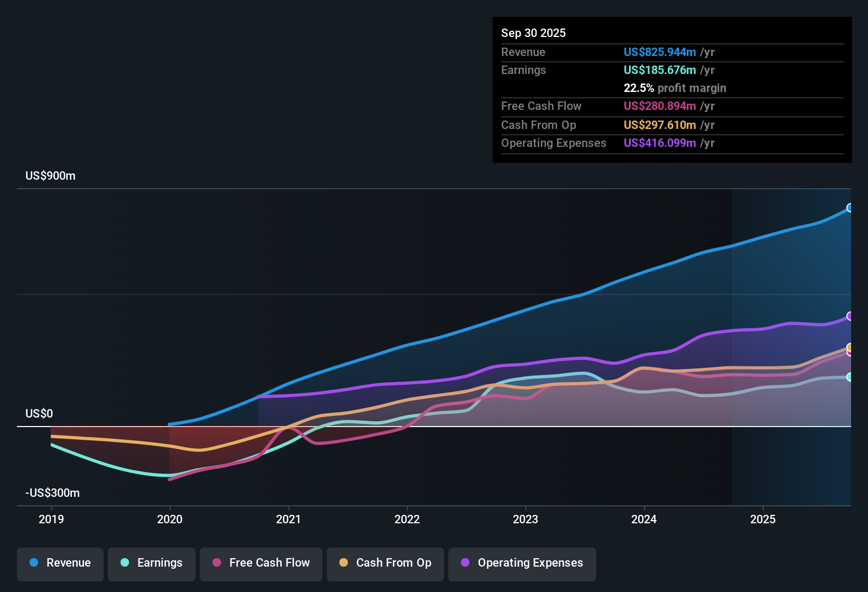Click the purple Operating Expenses endpoint marker
Image resolution: width=868 pixels, height=592 pixels.
(x=849, y=316)
